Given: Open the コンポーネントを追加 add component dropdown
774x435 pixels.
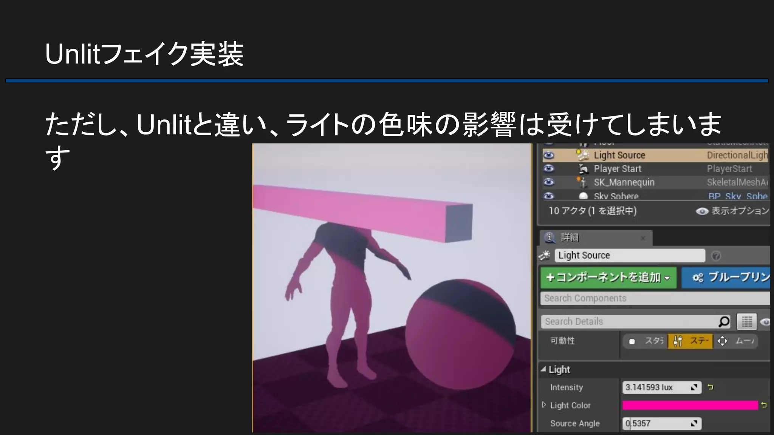Looking at the screenshot, I should tap(608, 278).
